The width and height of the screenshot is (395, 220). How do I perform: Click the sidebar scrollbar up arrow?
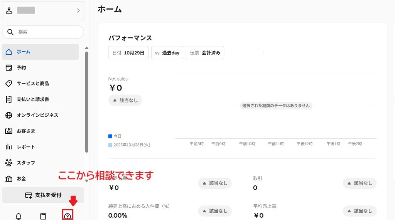[86, 48]
